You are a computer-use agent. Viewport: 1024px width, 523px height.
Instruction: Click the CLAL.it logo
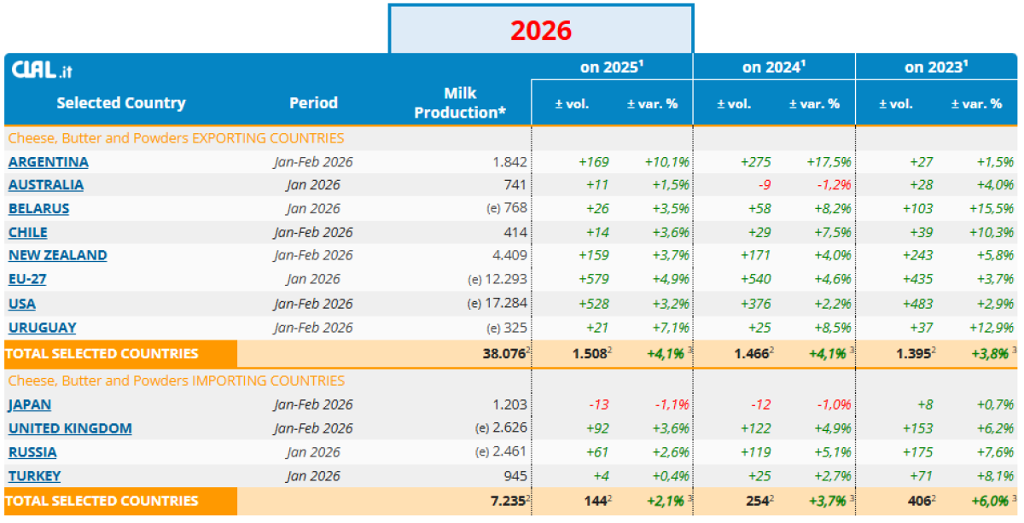(x=42, y=71)
